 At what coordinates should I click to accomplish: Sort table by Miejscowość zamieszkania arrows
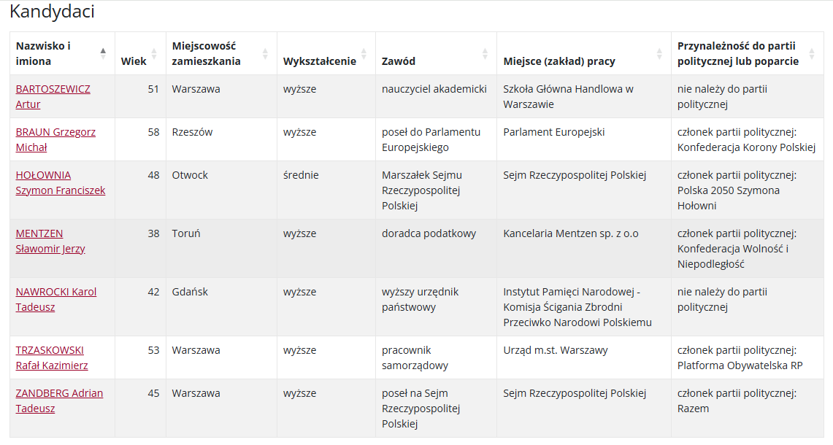pyautogui.click(x=265, y=53)
